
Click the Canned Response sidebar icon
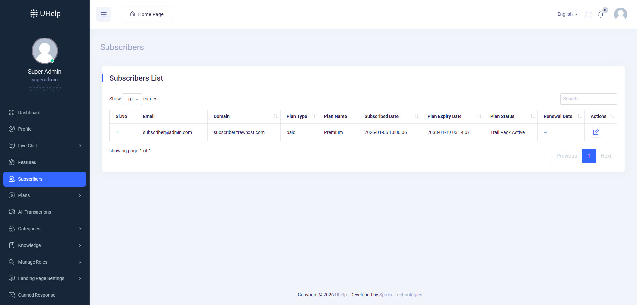click(x=12, y=295)
